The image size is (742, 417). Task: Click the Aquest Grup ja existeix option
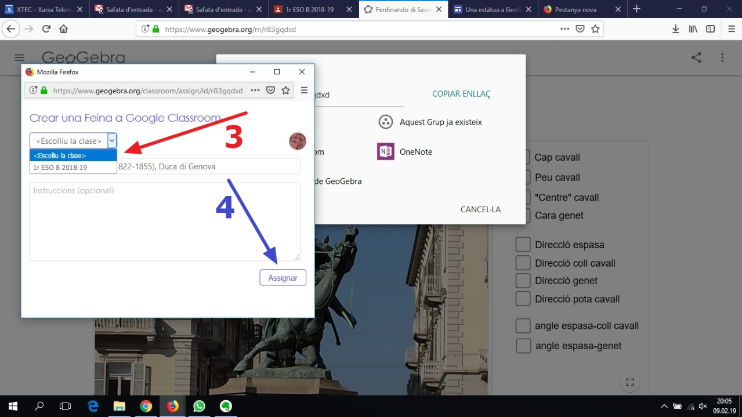[x=430, y=122]
